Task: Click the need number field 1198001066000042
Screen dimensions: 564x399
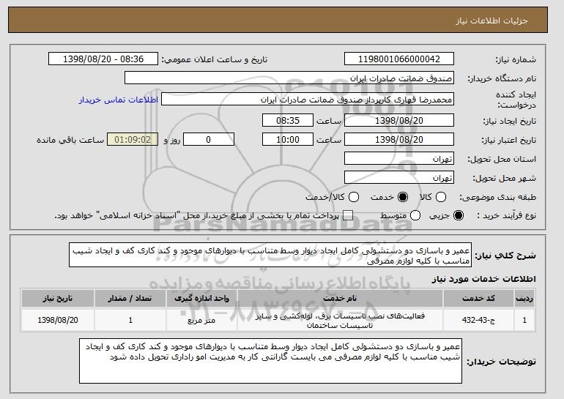Action: coord(399,59)
